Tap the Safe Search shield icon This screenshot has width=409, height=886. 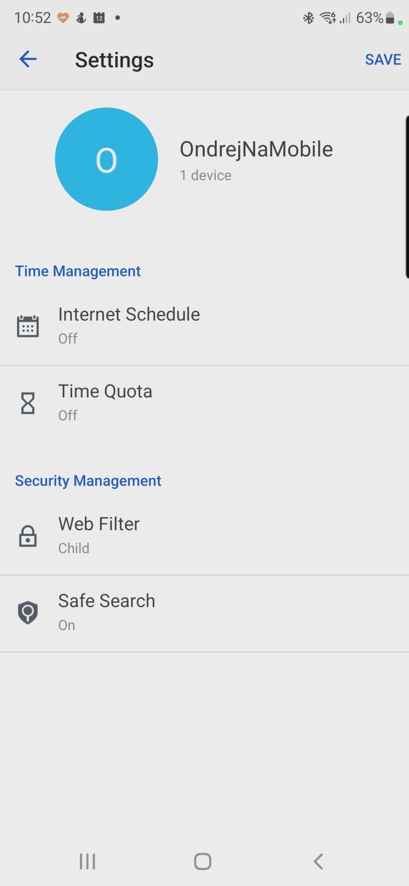(x=28, y=613)
